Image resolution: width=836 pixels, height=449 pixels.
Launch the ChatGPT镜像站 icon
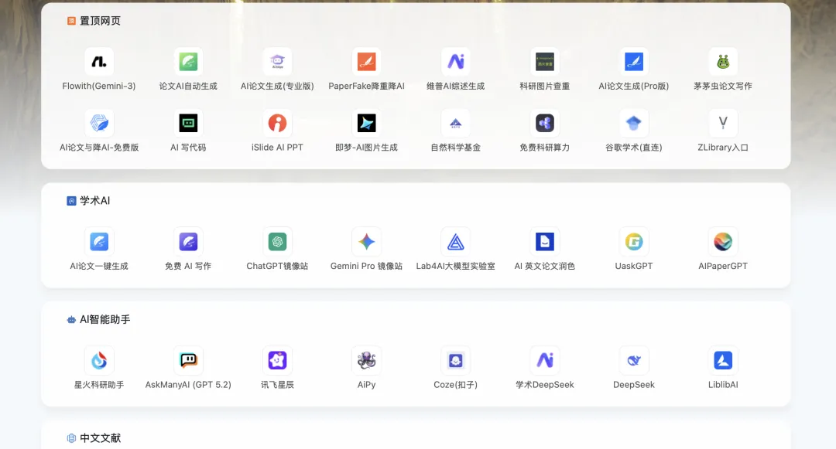pyautogui.click(x=277, y=242)
